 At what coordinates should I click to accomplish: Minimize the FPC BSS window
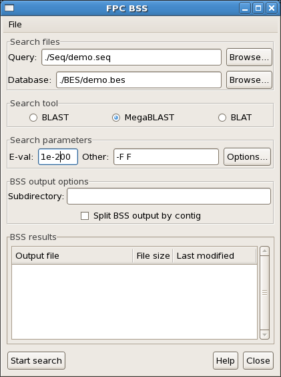tap(245, 9)
